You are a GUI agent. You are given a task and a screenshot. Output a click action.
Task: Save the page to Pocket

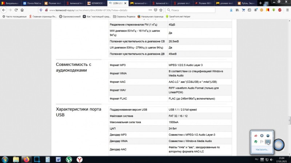pos(156,10)
